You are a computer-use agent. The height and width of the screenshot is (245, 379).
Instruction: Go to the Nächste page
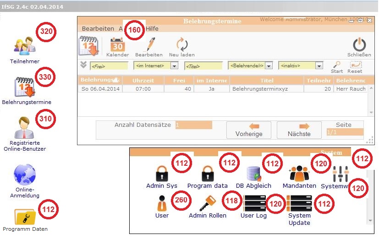(299, 130)
